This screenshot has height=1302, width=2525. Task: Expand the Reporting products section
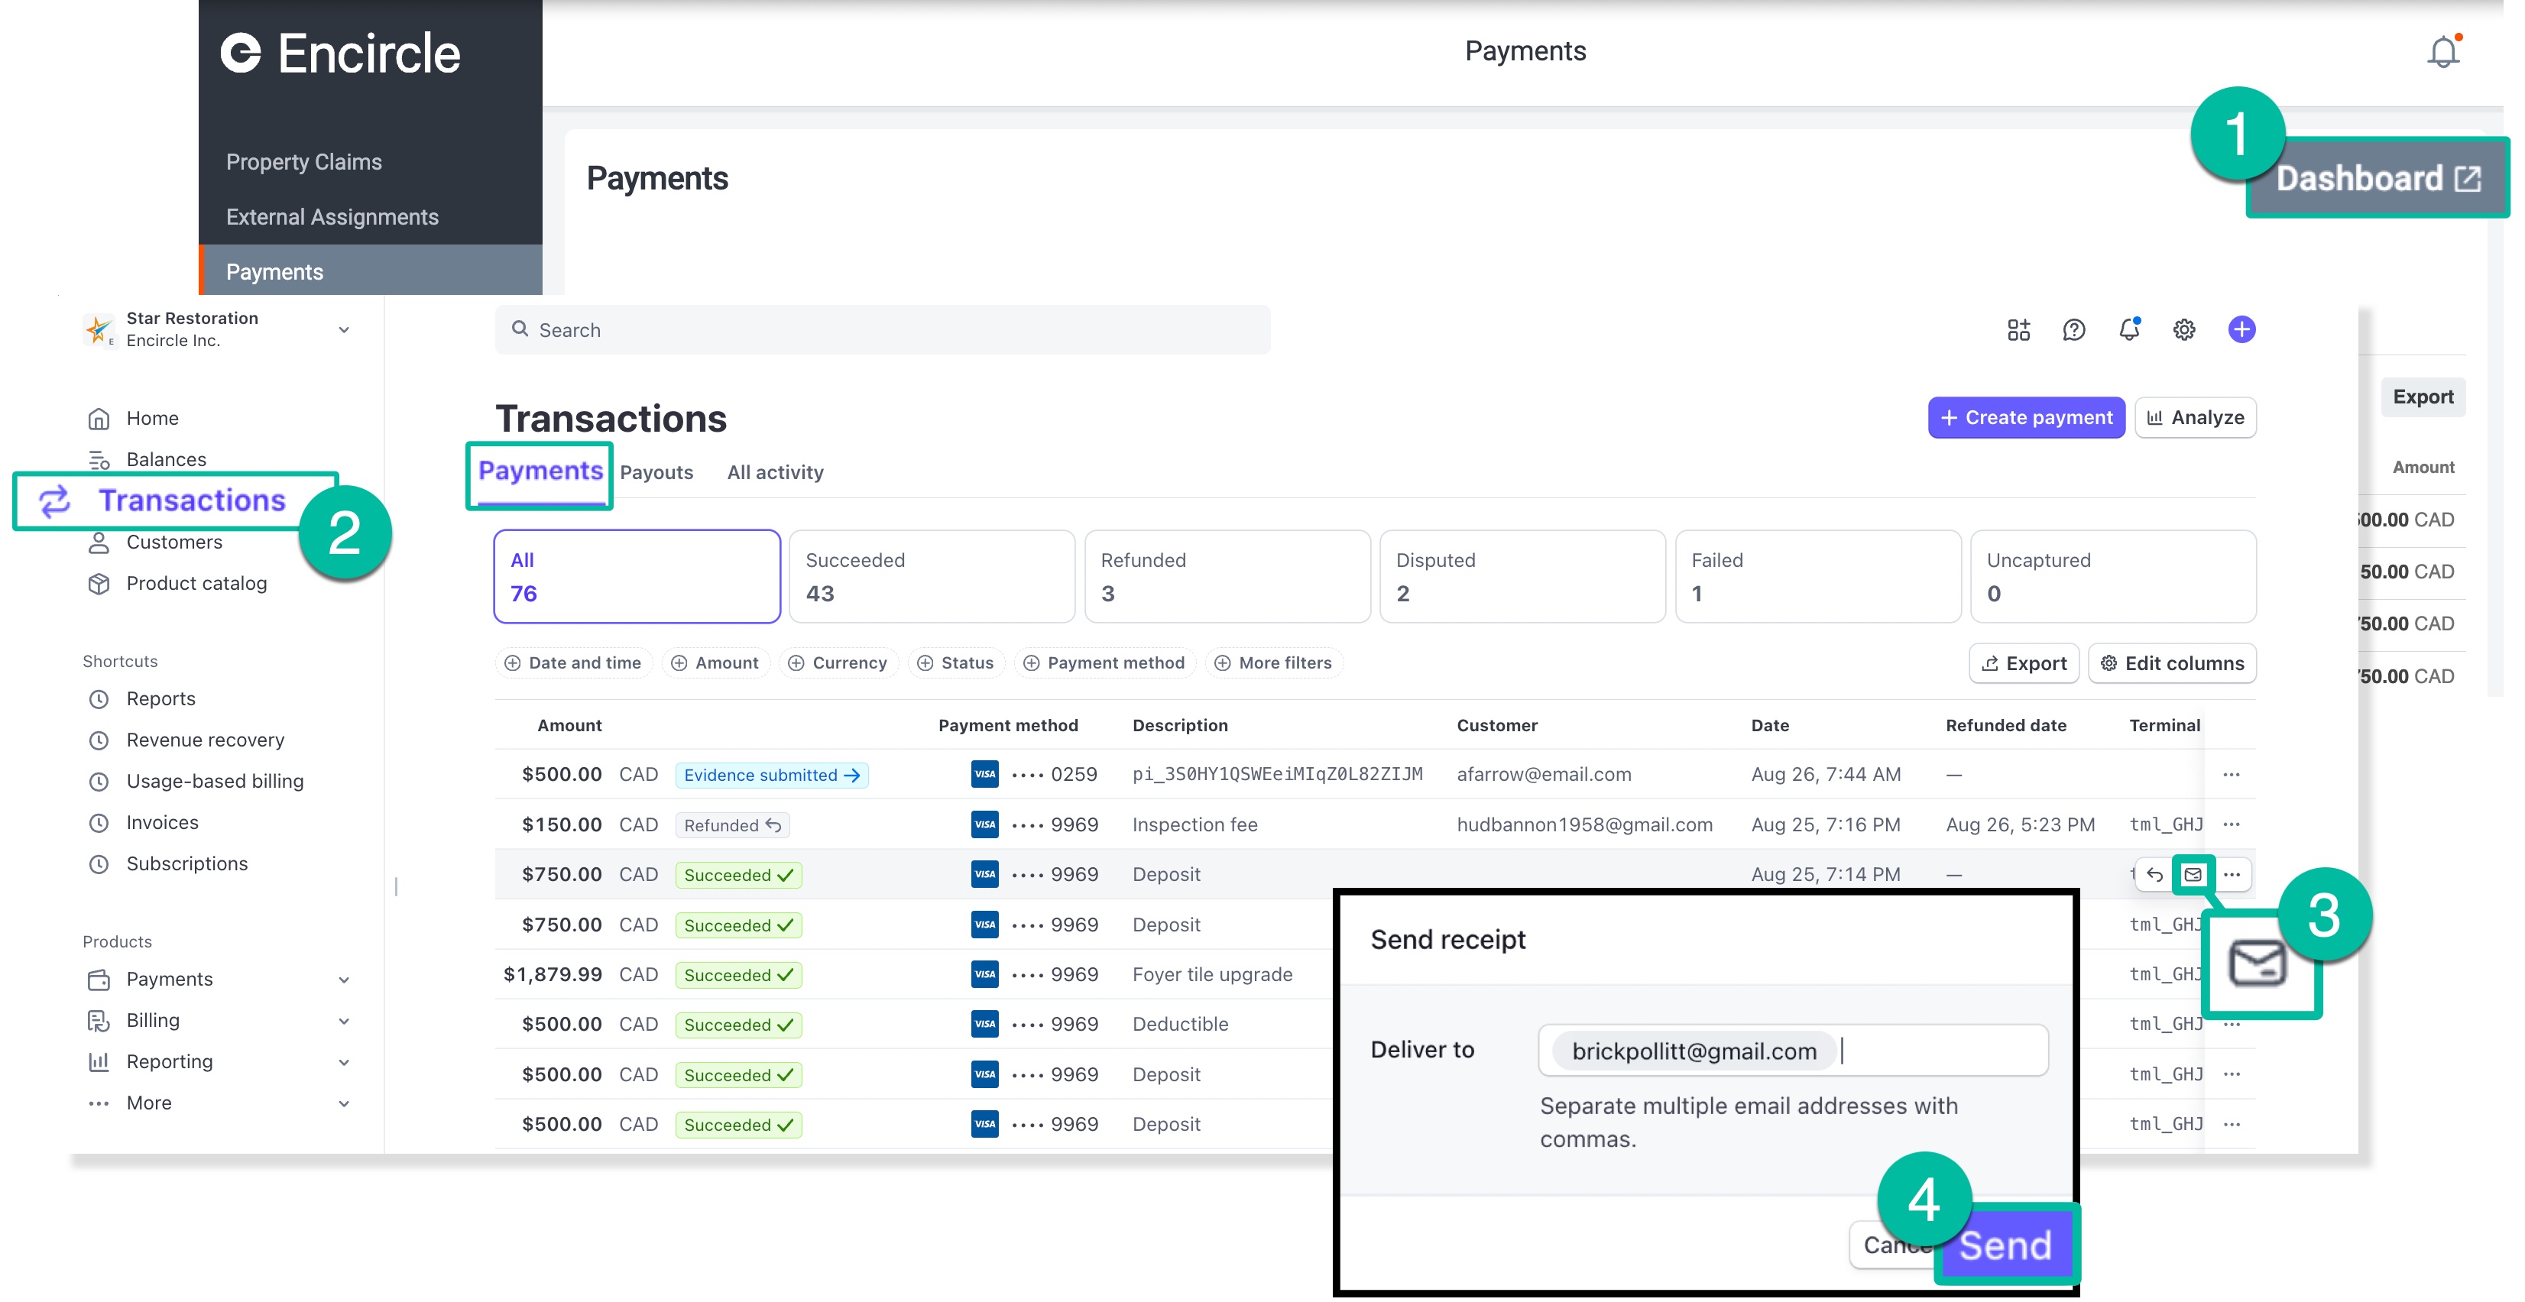(344, 1062)
